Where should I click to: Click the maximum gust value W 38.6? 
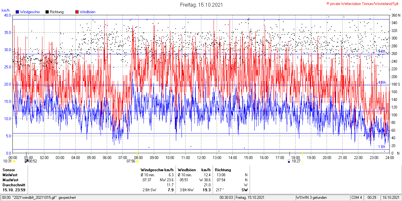point(204,180)
